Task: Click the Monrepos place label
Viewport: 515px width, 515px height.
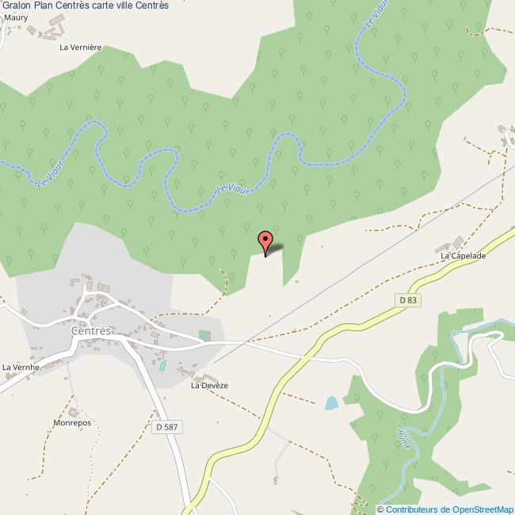Action: pos(72,423)
